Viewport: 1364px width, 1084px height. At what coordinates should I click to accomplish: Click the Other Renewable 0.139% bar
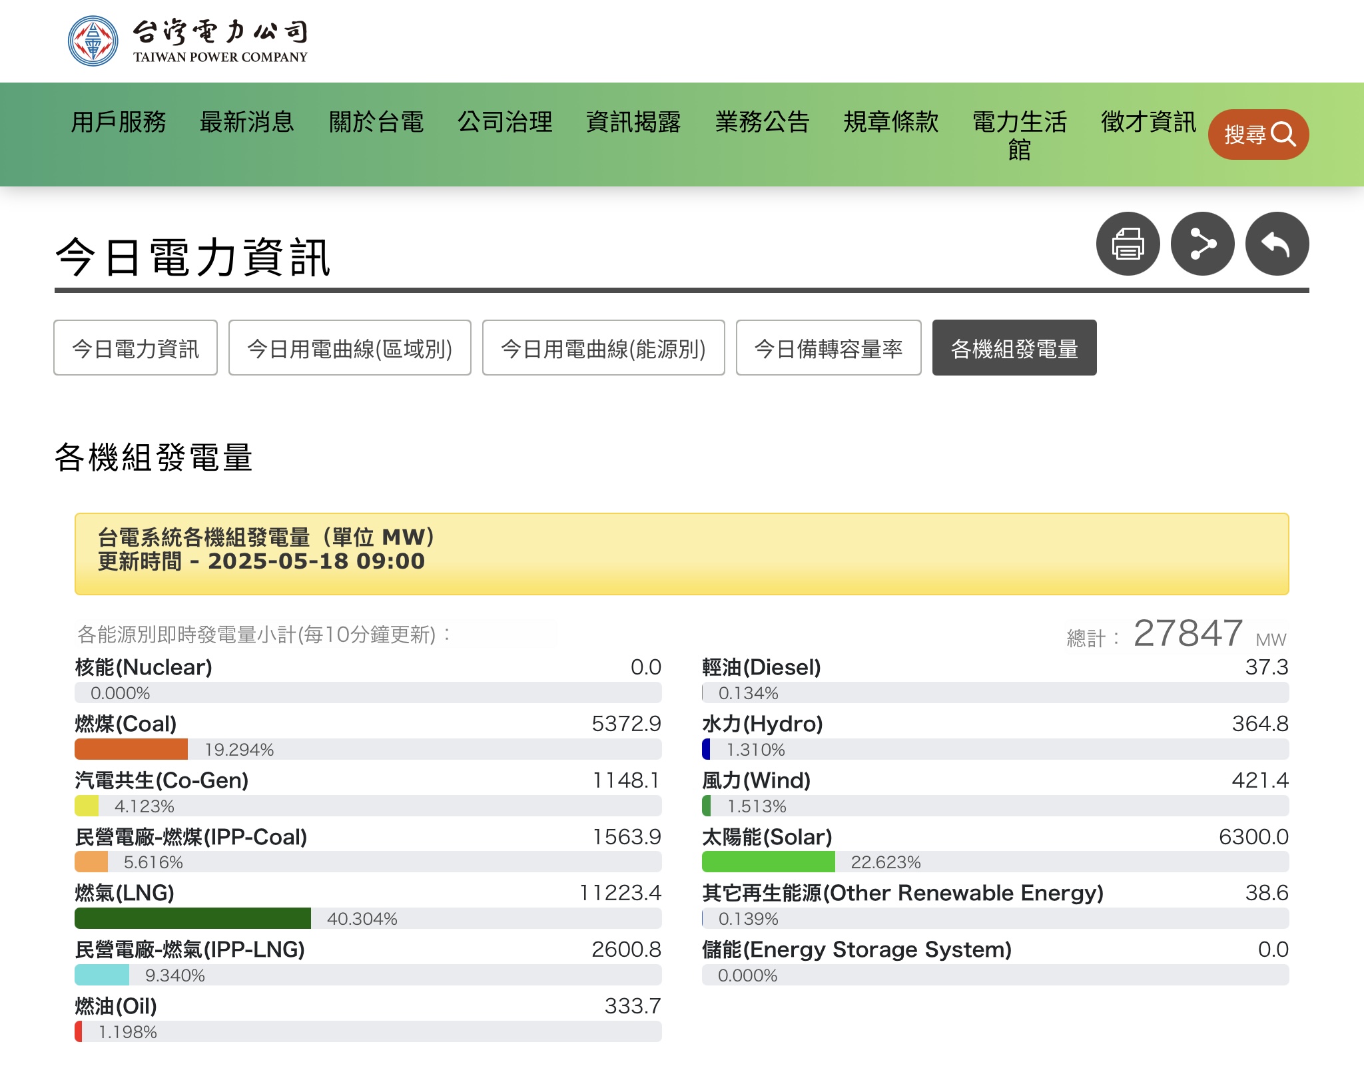point(996,918)
